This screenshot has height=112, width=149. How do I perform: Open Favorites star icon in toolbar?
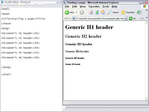123,12
